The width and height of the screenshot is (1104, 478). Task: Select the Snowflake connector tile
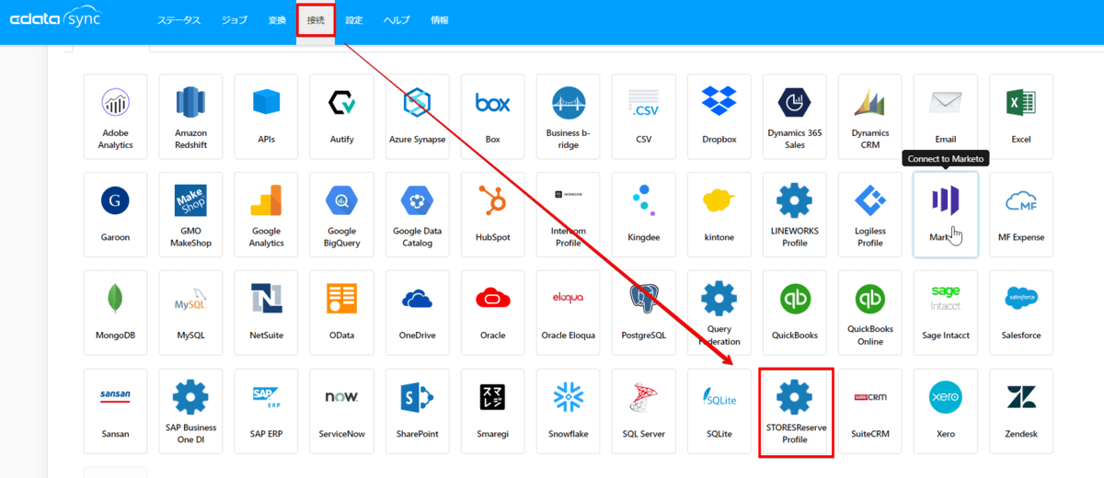pos(568,411)
